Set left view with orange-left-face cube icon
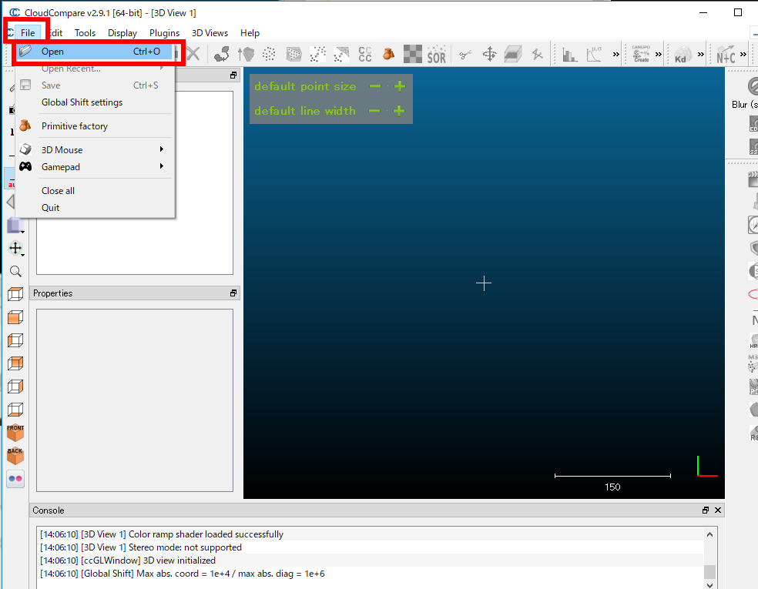Image resolution: width=758 pixels, height=589 pixels. point(15,340)
